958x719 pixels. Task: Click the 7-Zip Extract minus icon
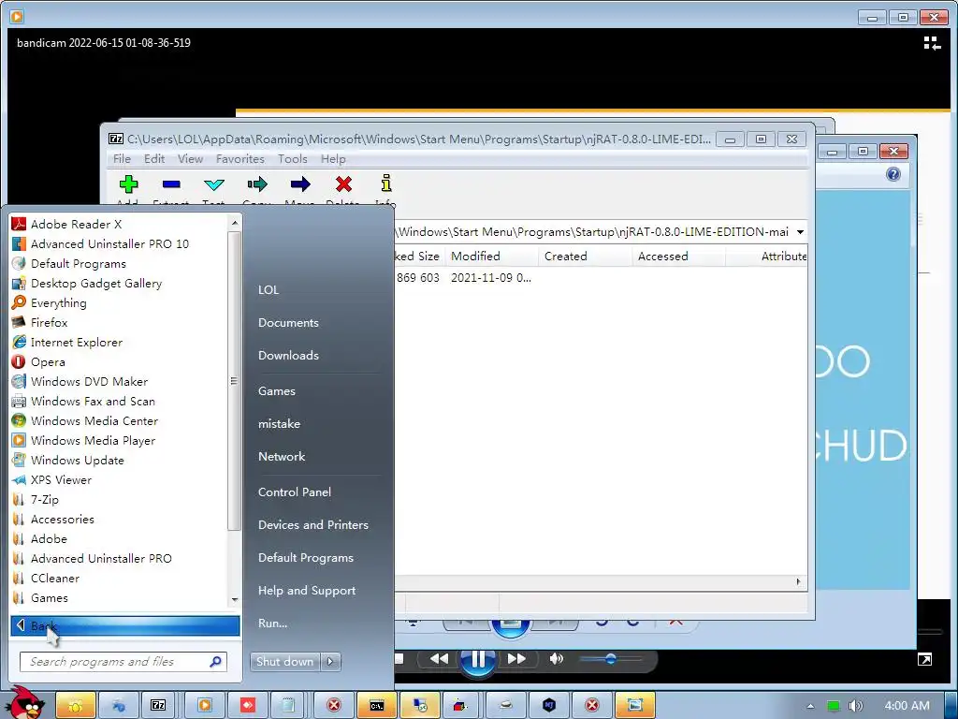tap(172, 184)
